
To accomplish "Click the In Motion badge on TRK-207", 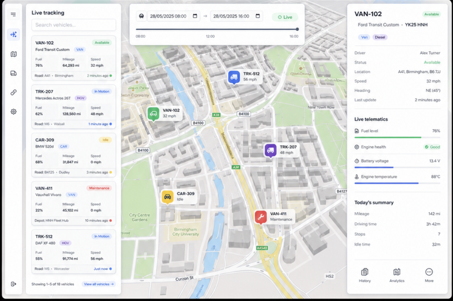I will tap(102, 92).
